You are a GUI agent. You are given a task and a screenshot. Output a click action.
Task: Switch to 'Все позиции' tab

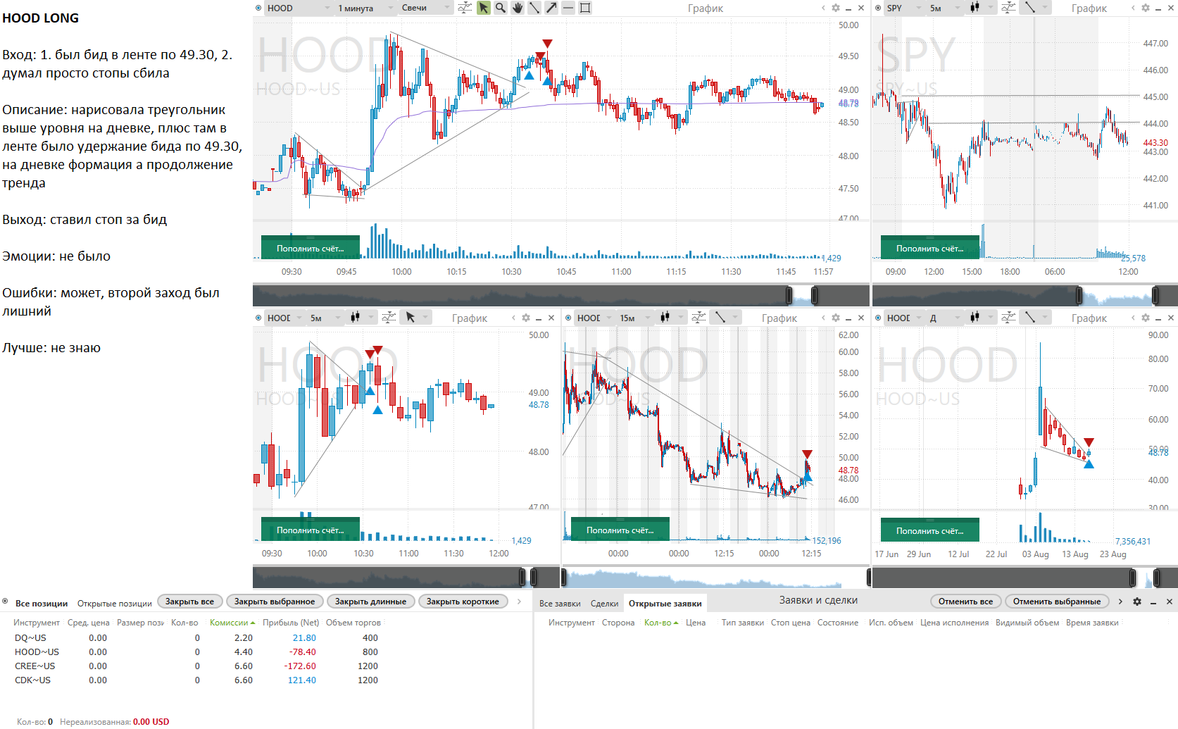point(42,604)
